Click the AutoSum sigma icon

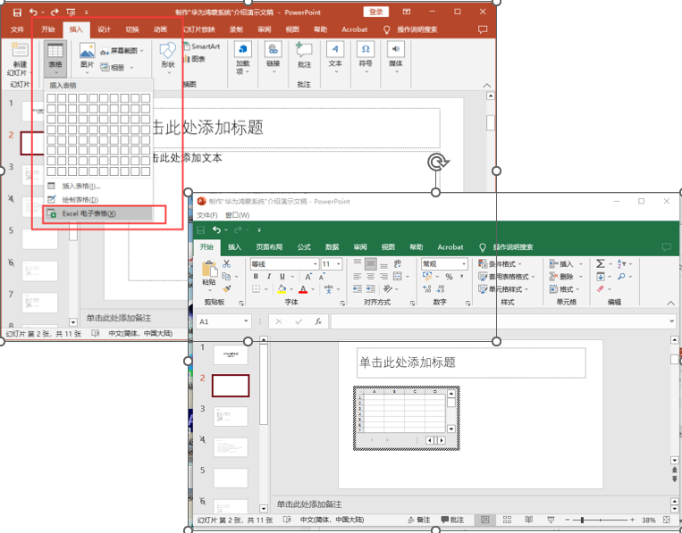[x=600, y=264]
